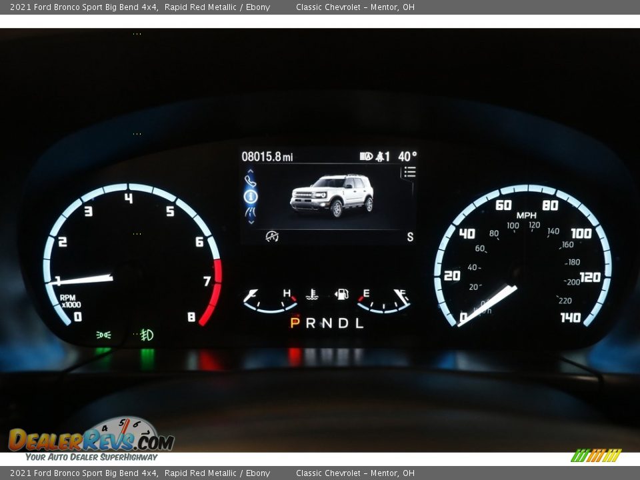Click the RPM x1000 label

(x=71, y=301)
